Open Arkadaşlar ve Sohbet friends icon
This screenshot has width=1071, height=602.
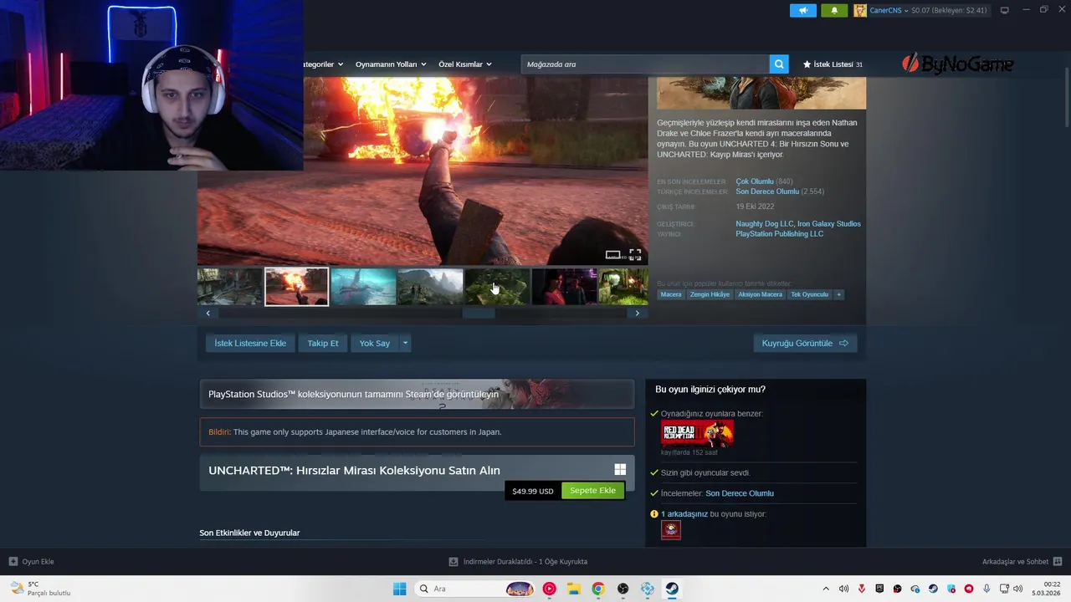(1058, 562)
